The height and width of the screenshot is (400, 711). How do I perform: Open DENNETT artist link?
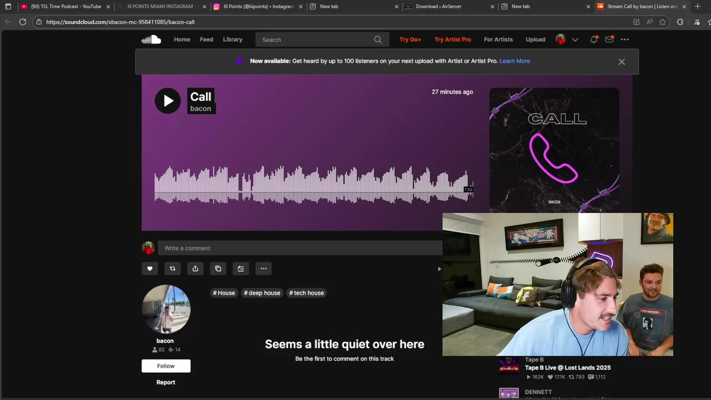[538, 392]
